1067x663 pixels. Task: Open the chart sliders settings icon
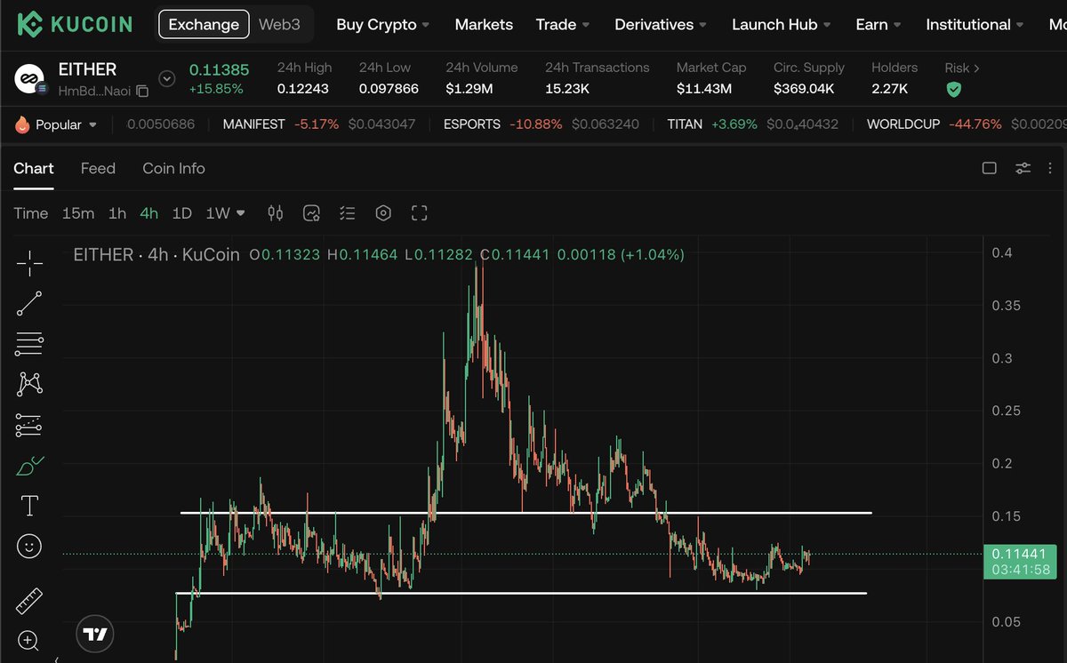click(x=1023, y=168)
